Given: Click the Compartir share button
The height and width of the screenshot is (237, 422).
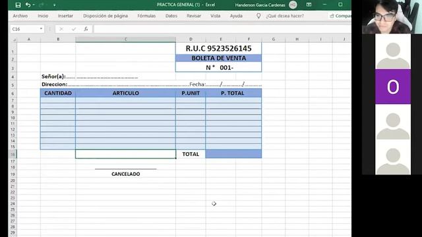Looking at the screenshot, I should pos(340,16).
